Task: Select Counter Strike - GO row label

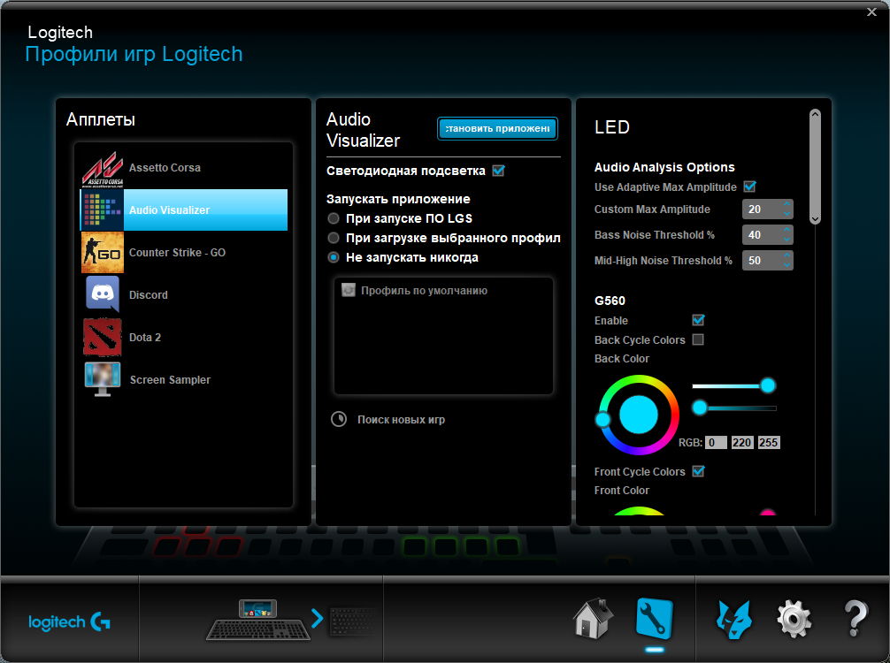Action: [177, 253]
